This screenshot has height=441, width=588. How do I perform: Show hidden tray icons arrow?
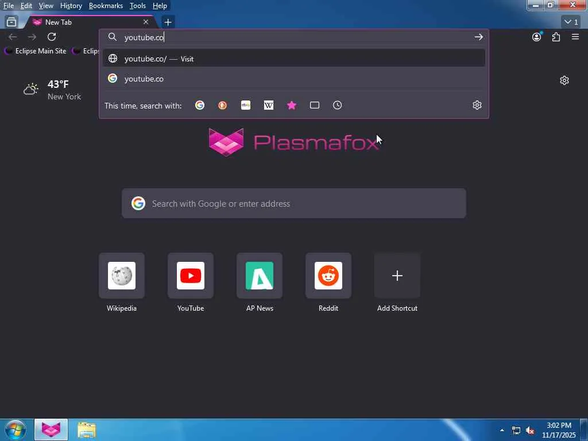click(x=502, y=430)
